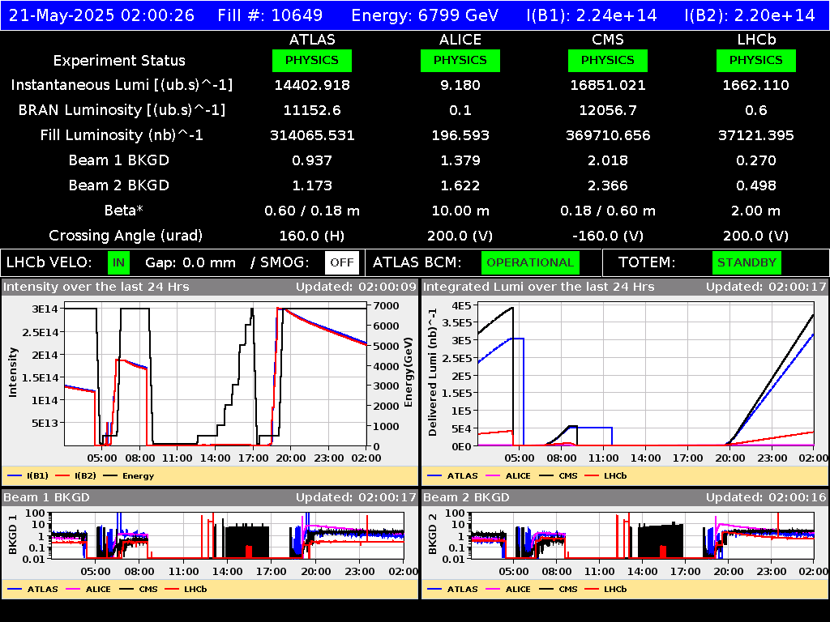Viewport: 830px width, 622px height.
Task: Select ALICE Beta* value 10.00 m
Action: point(460,211)
